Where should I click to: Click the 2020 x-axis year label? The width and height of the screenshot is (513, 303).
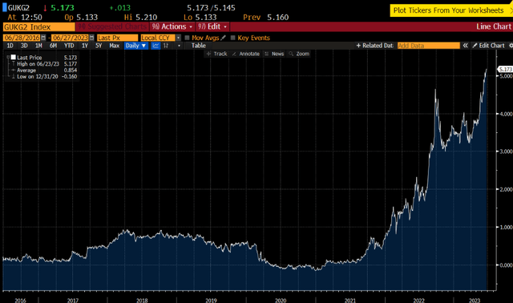281,301
